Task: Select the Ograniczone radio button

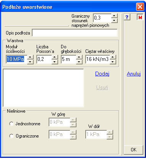Action: tap(11, 136)
